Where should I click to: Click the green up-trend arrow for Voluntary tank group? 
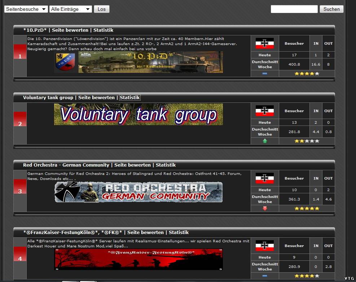point(265,141)
